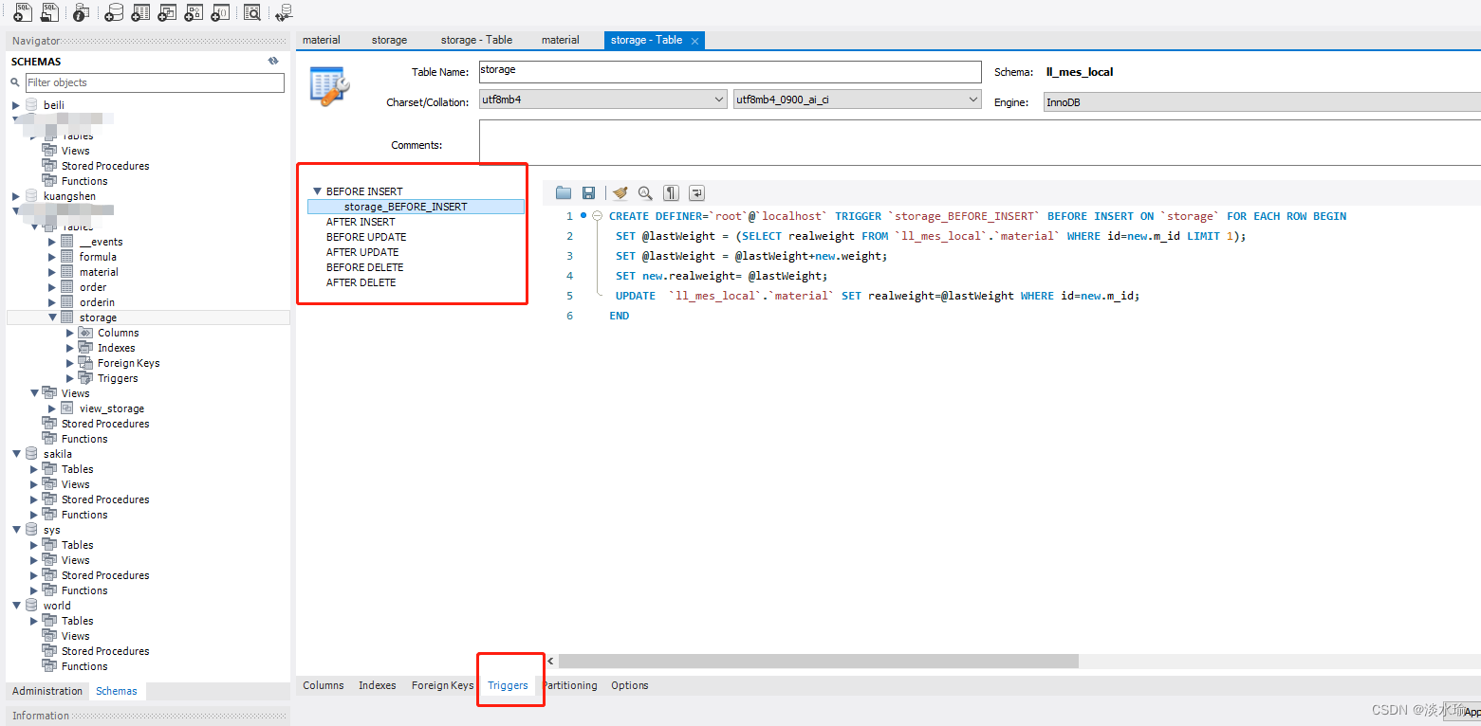Collapse the BEFORE INSERT trigger group
The image size is (1481, 726).
[x=318, y=191]
